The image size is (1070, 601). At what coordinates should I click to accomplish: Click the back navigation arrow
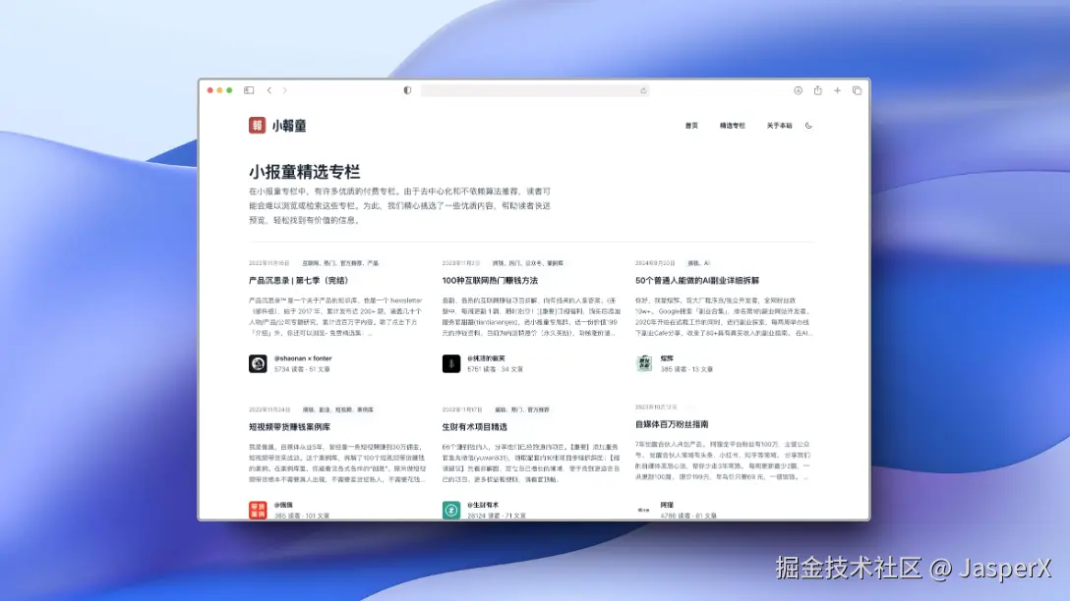269,89
